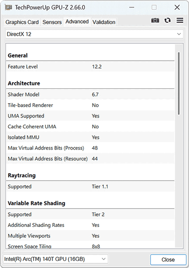Click the 8x8 tiling value

pyautogui.click(x=96, y=246)
